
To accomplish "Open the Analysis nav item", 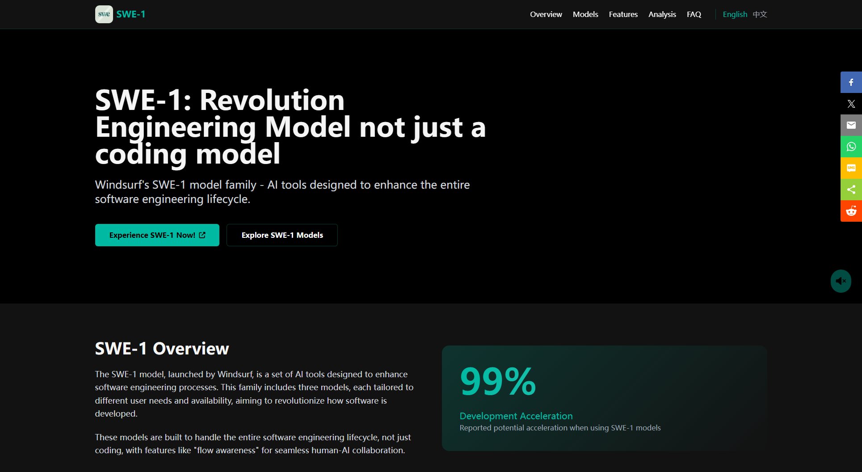I will point(662,14).
